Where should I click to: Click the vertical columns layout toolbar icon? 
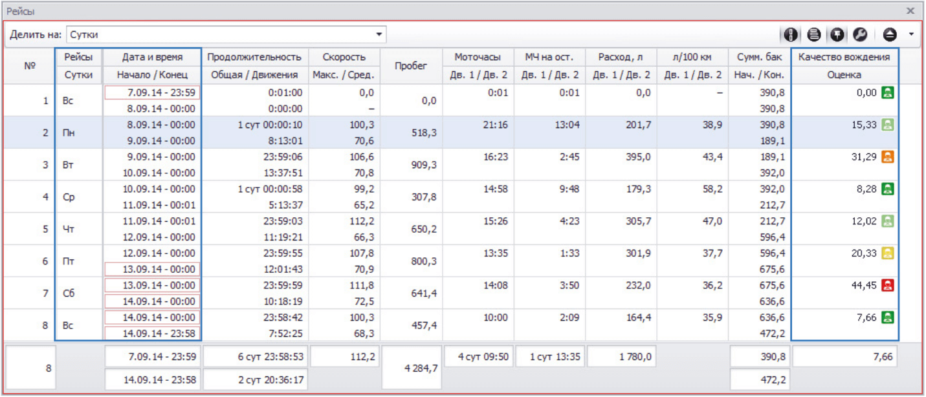click(x=789, y=34)
